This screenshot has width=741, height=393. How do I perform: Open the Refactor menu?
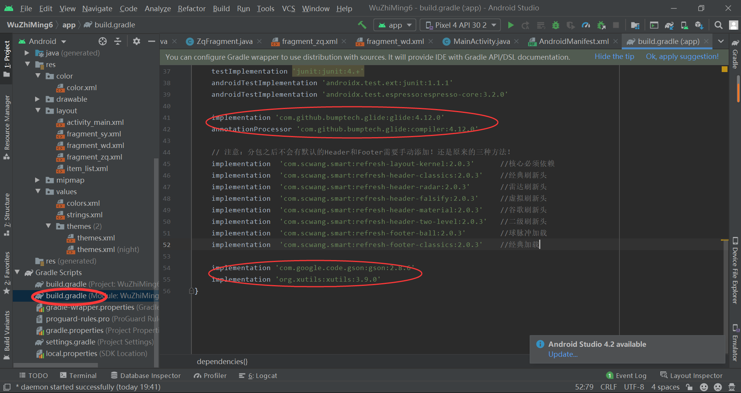click(191, 8)
